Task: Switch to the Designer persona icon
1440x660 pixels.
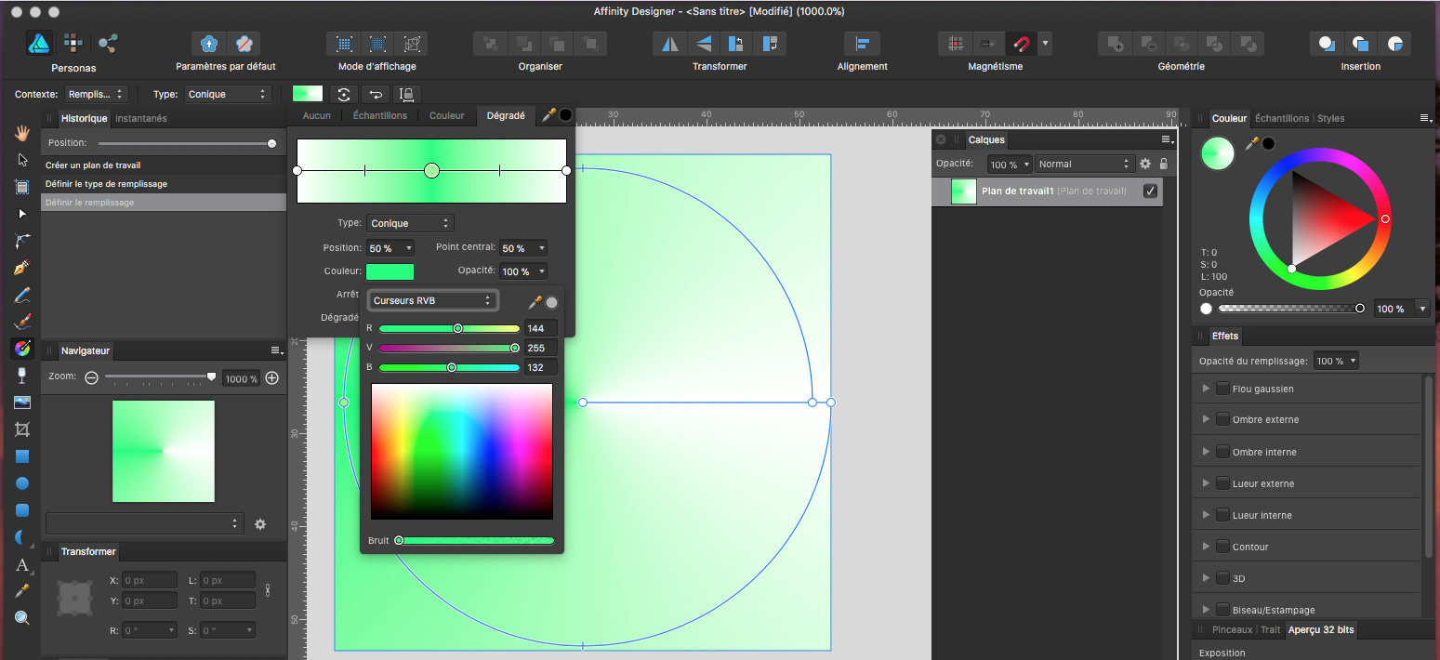Action: tap(40, 43)
